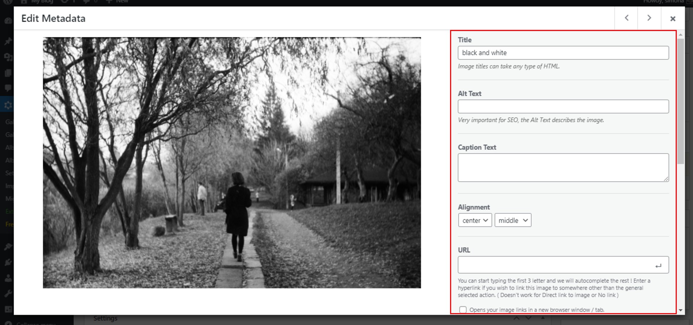The image size is (693, 325).
Task: Click inside the Caption Text textarea
Action: (563, 167)
